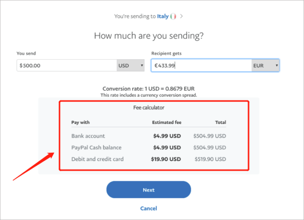Click the Fee calculator title

[148, 107]
